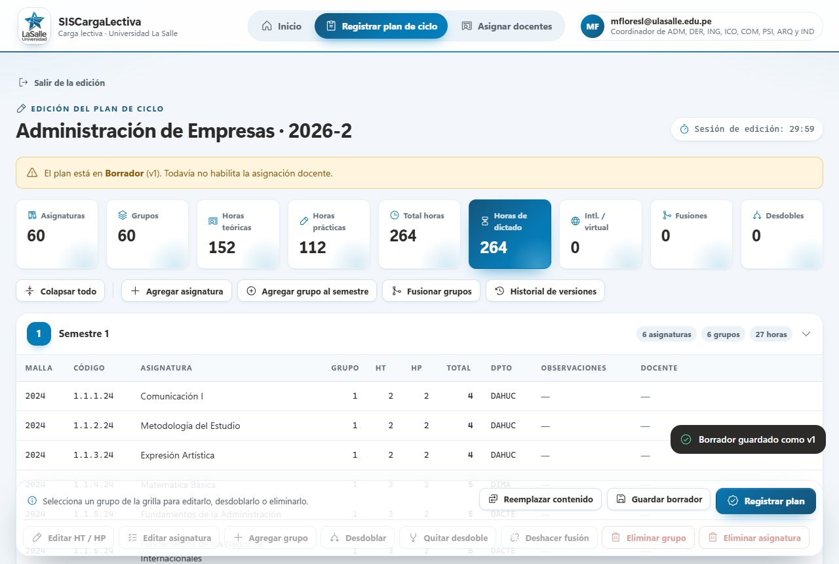Click the Horas teóricas card icon

pos(213,221)
